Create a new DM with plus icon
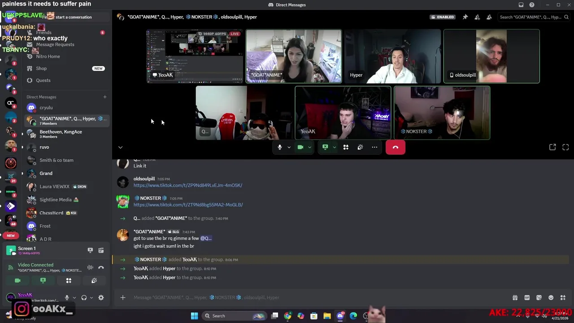Viewport: 574px width, 323px height. [x=105, y=97]
